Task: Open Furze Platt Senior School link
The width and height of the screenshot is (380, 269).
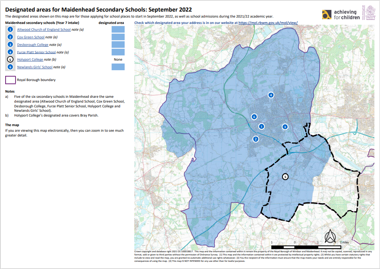Action: 36,52
